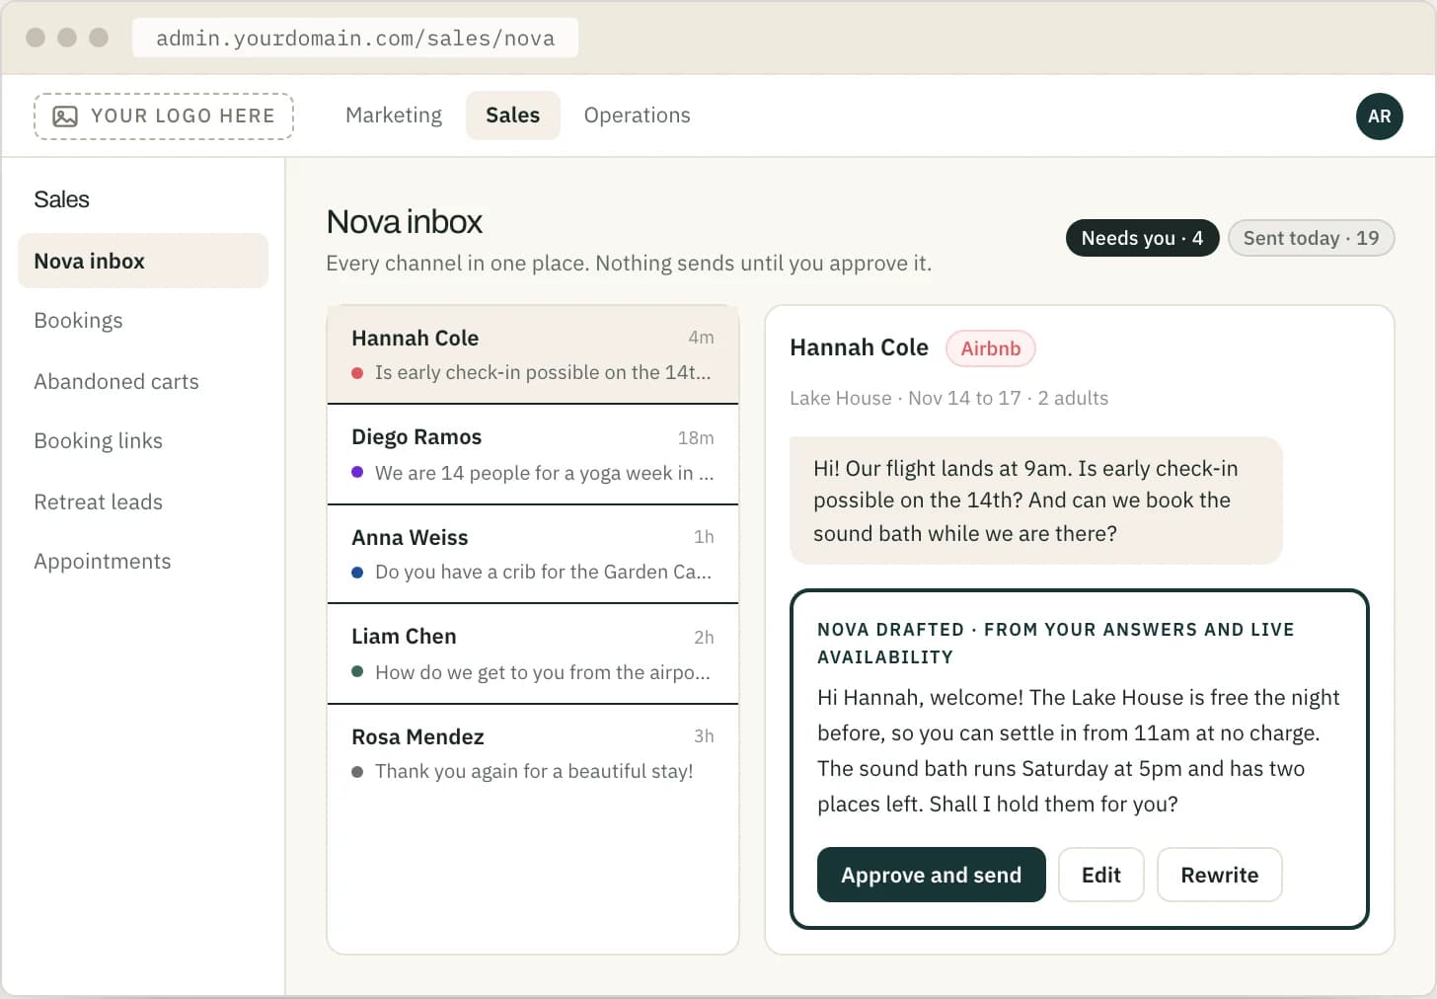Select Anna Weiss's crib question

click(533, 555)
